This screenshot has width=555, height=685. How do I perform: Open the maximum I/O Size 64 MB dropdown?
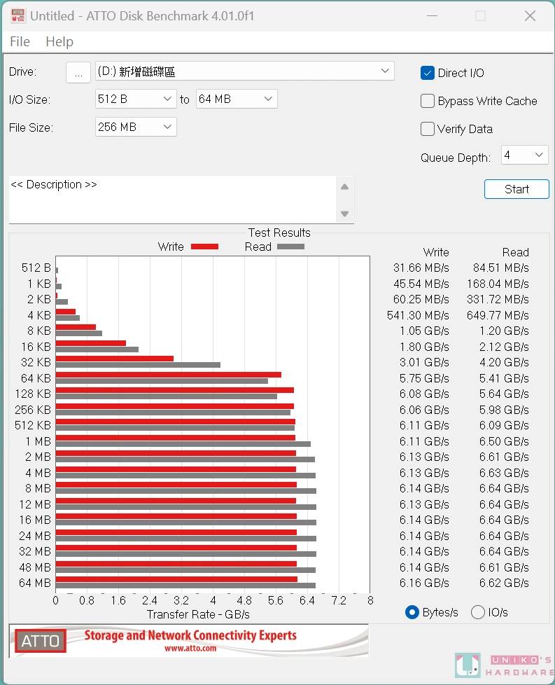(237, 99)
